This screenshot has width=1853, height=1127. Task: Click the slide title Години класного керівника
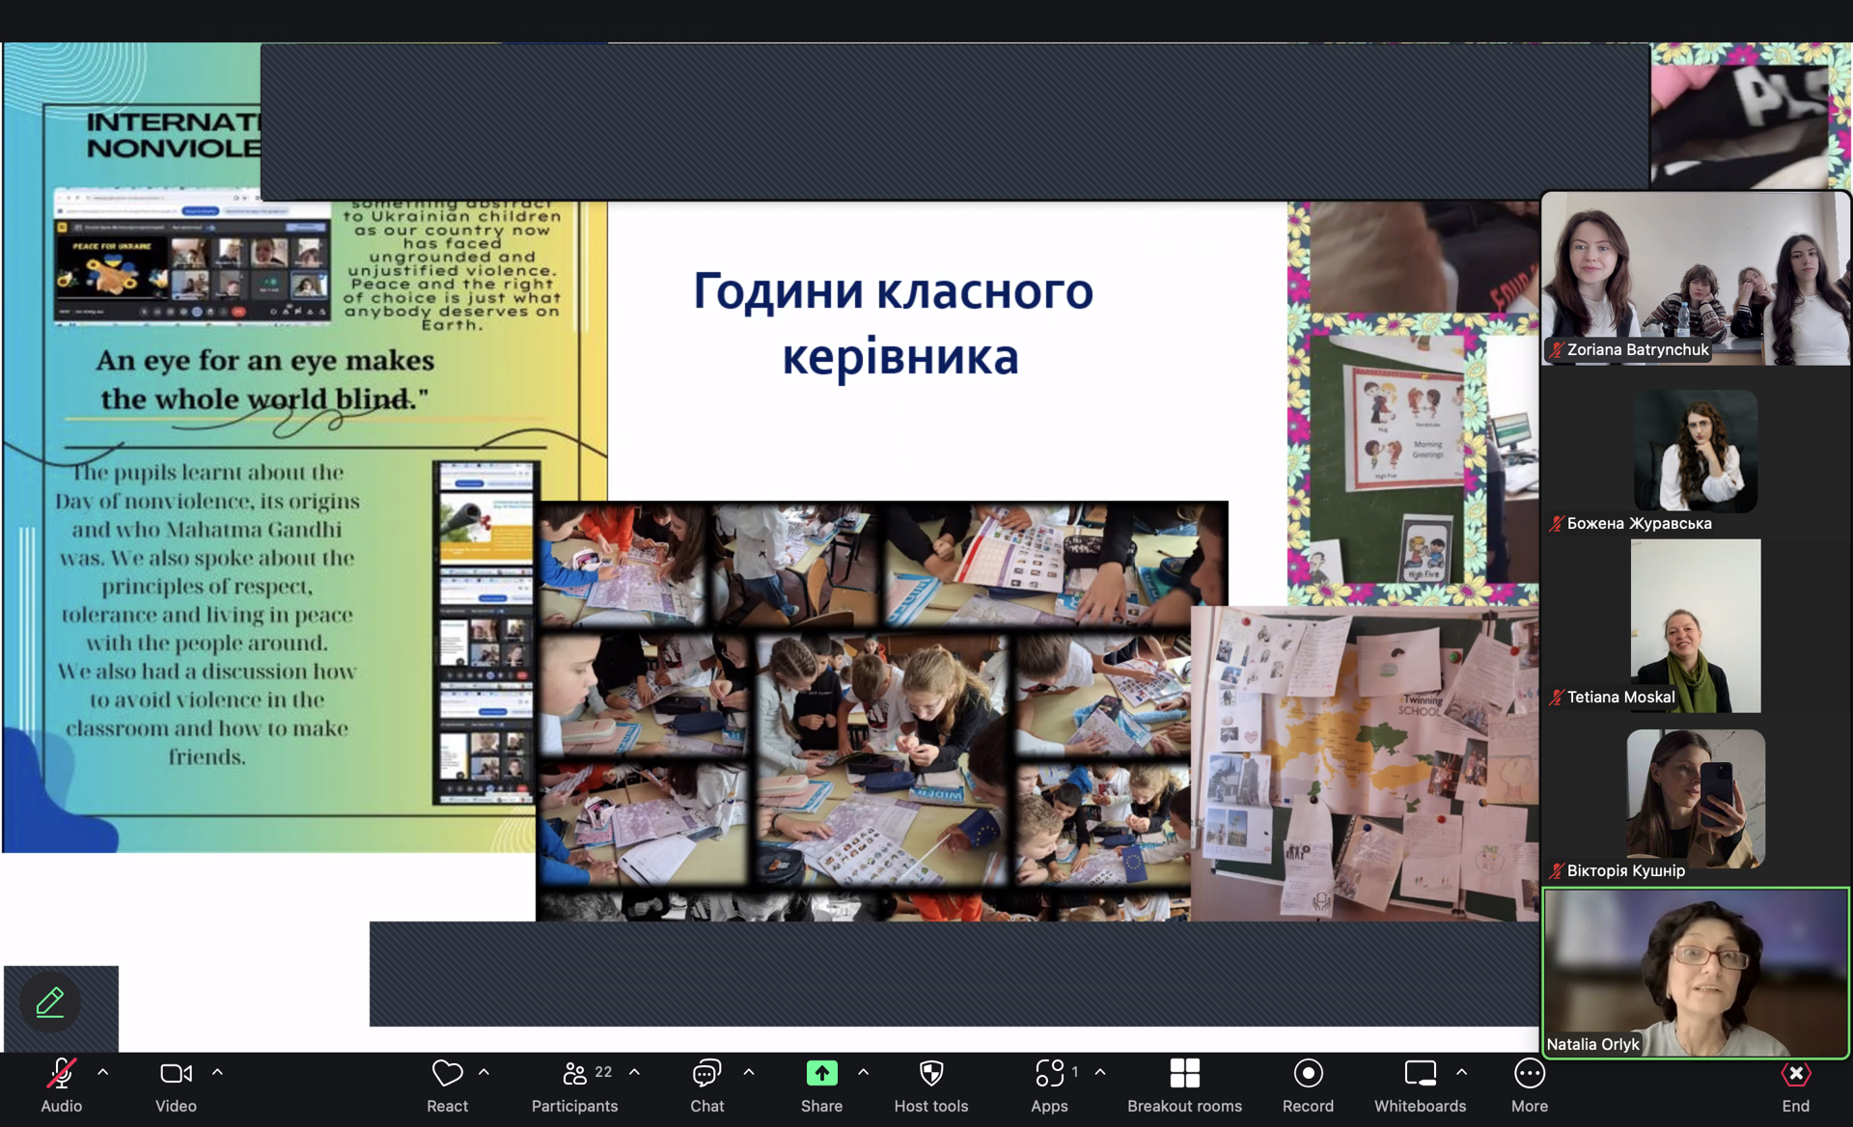point(894,323)
